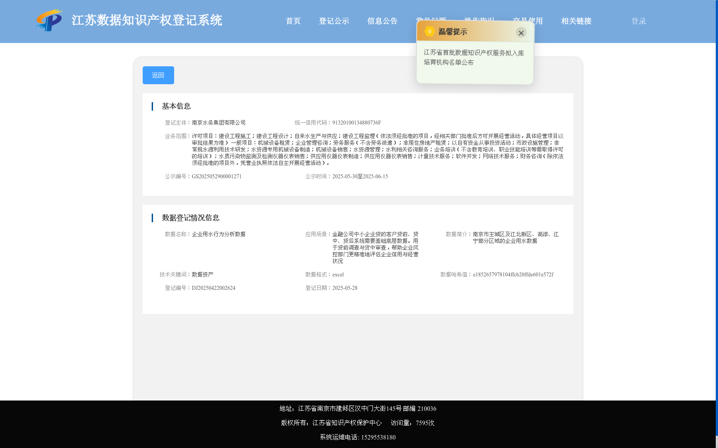Select the data name 企业用水行为分析数据
This screenshot has height=448, width=718.
[219, 234]
